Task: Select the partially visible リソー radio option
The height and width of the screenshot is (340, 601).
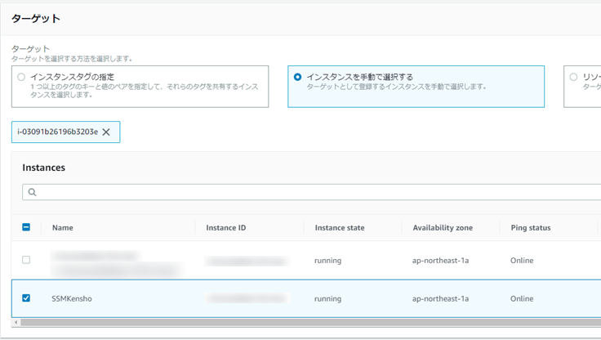Action: pyautogui.click(x=573, y=77)
